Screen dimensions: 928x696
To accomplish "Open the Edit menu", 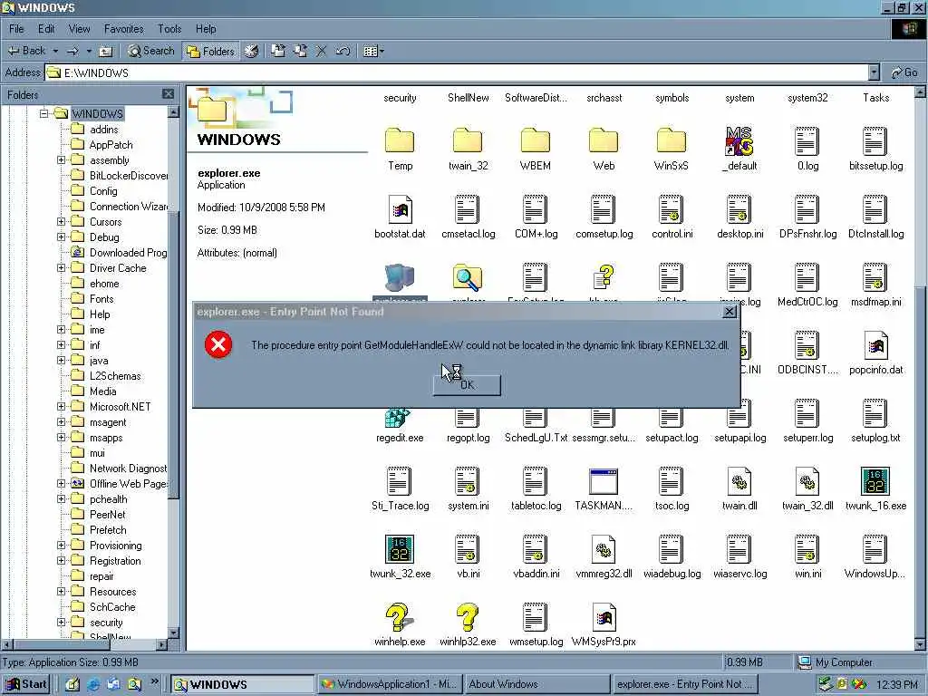I will click(x=46, y=28).
